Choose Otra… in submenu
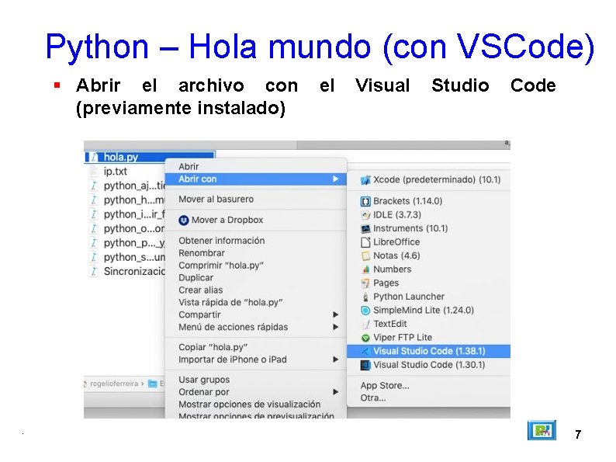 tap(428, 398)
